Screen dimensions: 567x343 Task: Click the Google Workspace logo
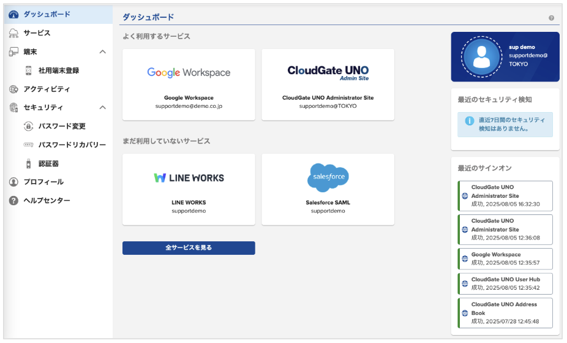tap(189, 72)
